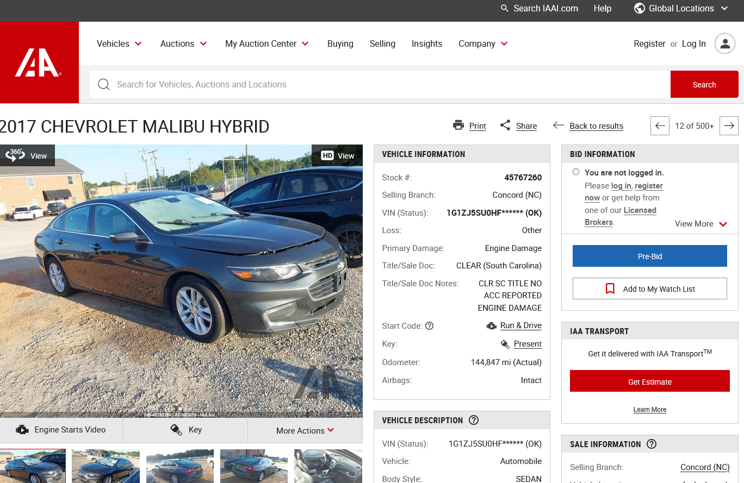Image resolution: width=744 pixels, height=483 pixels.
Task: Open the user profile avatar icon
Action: [x=725, y=44]
